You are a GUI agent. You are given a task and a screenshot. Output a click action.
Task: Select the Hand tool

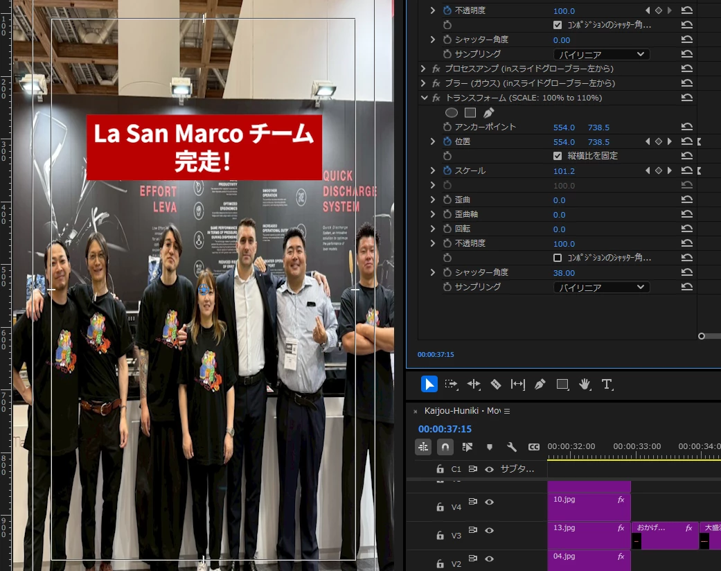tap(585, 384)
